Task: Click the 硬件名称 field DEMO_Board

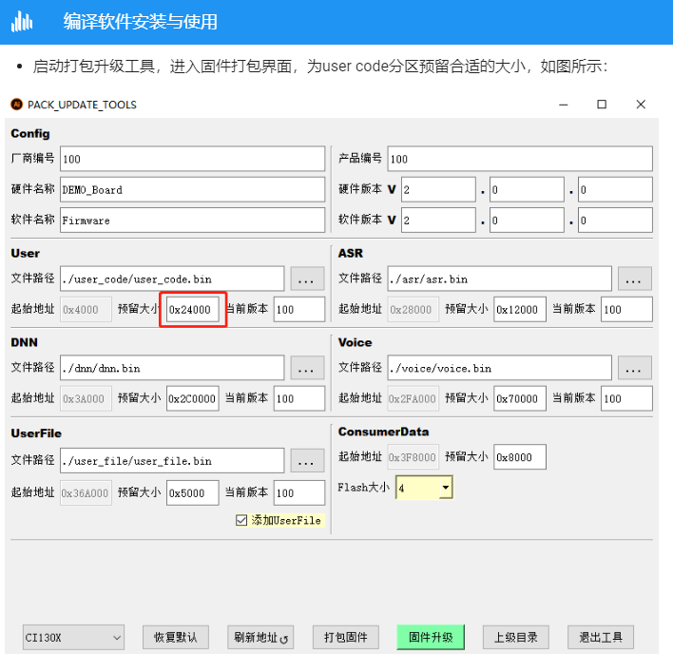Action: (x=192, y=190)
